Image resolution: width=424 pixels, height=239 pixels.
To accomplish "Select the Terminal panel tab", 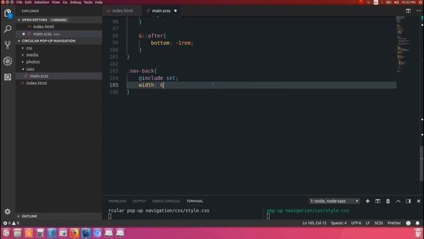I will [x=195, y=201].
